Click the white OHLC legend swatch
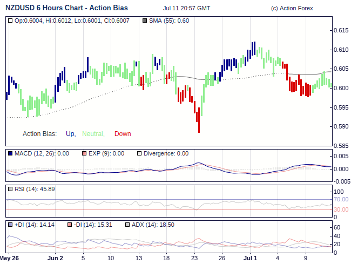 [x=11, y=21]
